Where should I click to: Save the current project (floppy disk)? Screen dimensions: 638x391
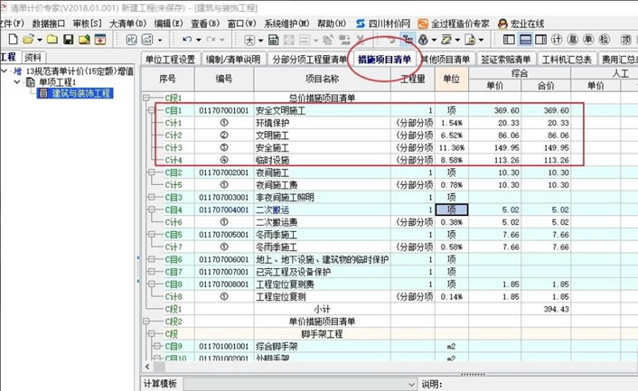pos(69,40)
